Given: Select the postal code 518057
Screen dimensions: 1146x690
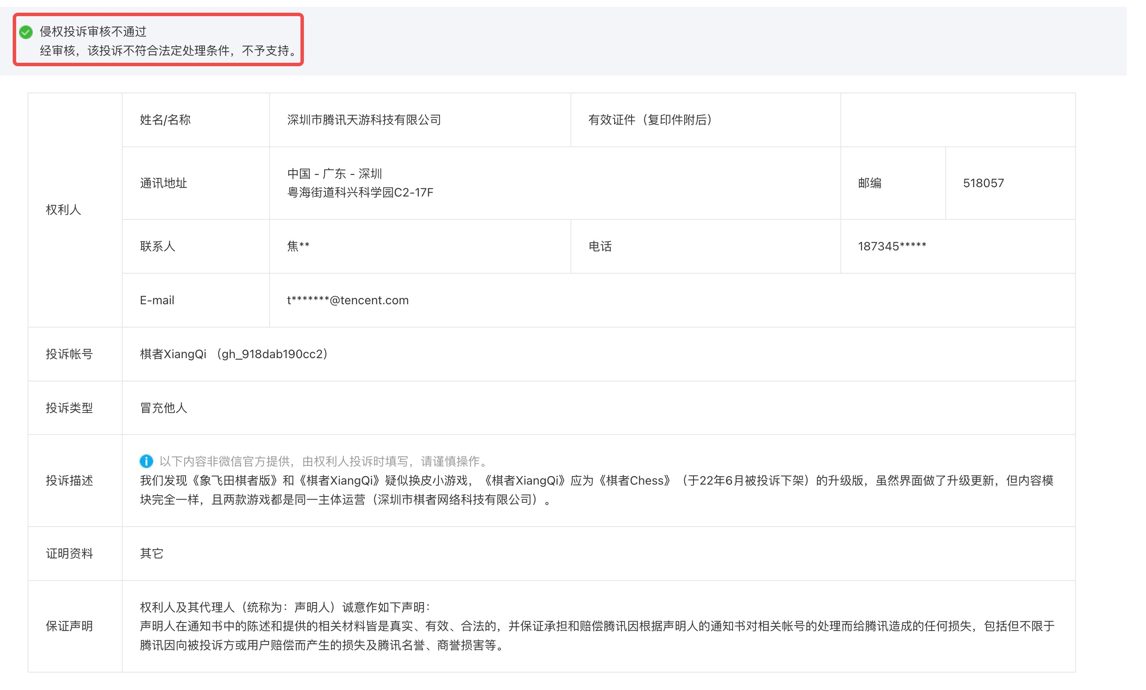Looking at the screenshot, I should (982, 183).
